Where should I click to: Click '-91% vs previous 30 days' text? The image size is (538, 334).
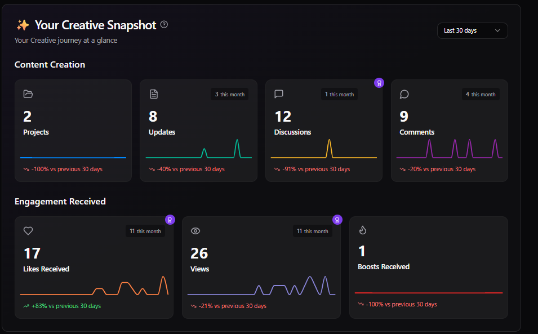coord(316,169)
